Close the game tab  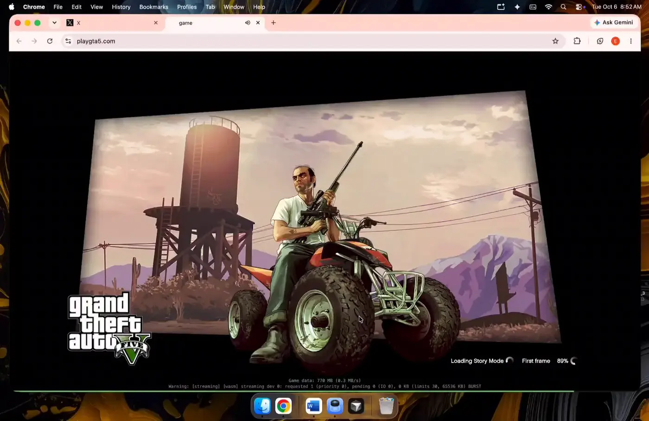(258, 23)
